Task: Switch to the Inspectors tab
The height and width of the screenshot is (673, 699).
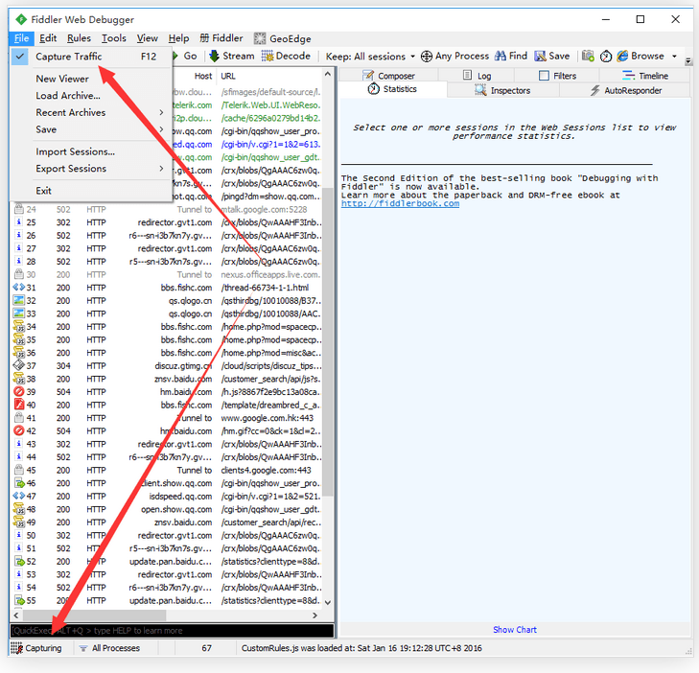Action: [x=502, y=91]
